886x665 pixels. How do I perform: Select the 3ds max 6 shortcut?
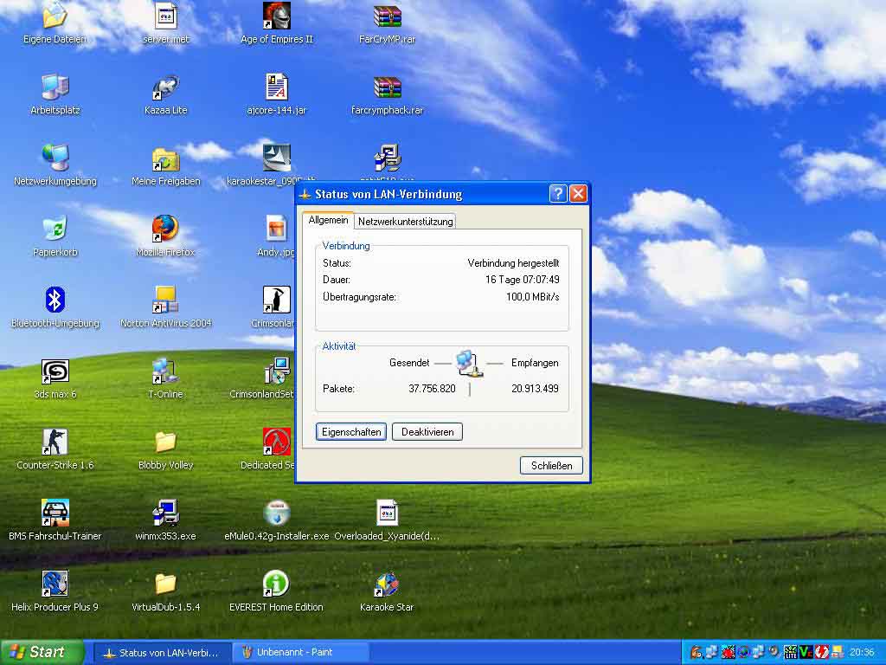[55, 378]
